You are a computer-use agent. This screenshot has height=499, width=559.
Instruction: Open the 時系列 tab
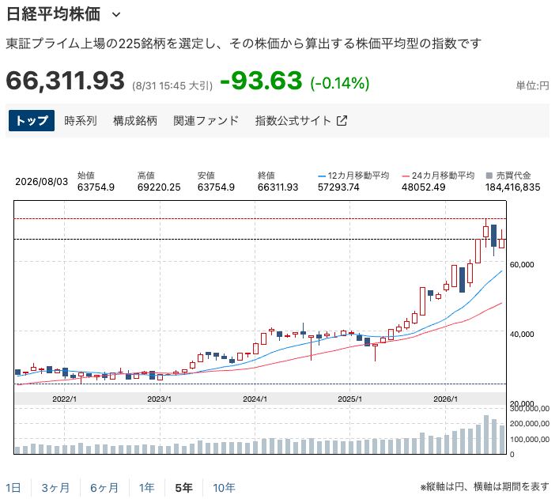pos(81,120)
